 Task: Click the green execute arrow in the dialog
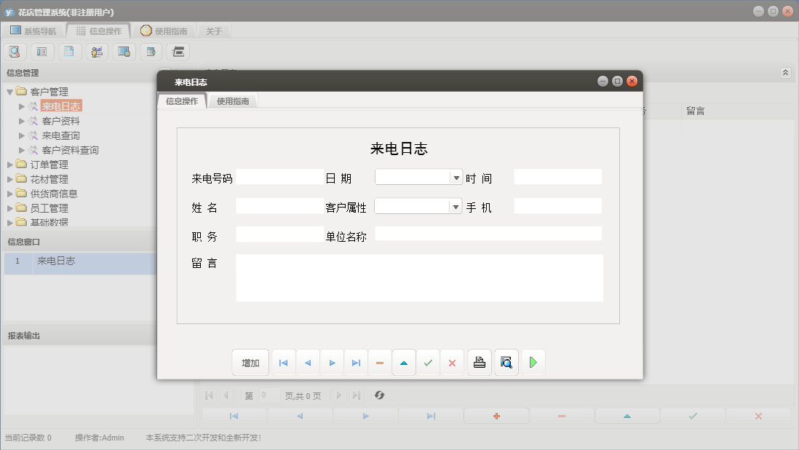pyautogui.click(x=533, y=362)
